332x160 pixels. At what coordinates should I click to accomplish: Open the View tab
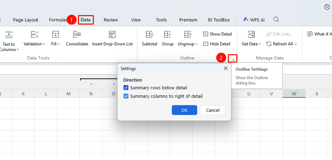click(136, 20)
